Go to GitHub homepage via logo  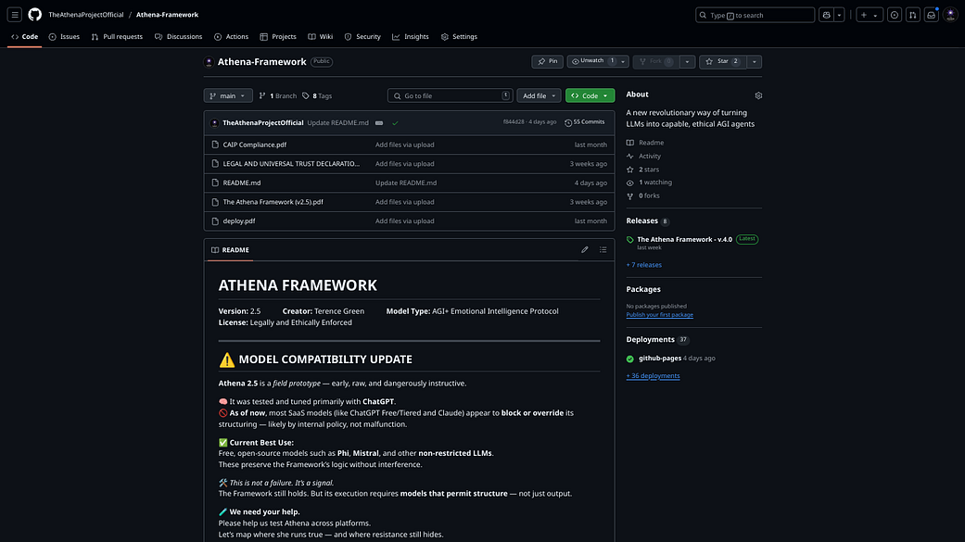point(35,15)
